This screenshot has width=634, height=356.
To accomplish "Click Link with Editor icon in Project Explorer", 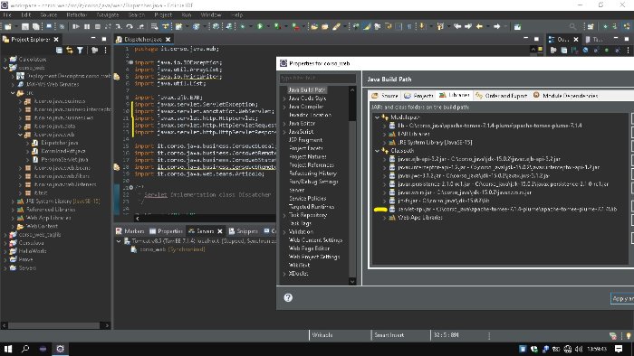I will [x=70, y=50].
